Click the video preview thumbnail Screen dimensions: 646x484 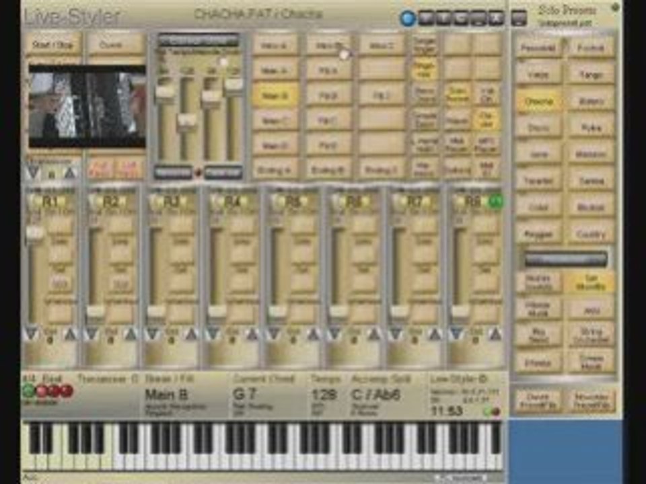click(87, 106)
